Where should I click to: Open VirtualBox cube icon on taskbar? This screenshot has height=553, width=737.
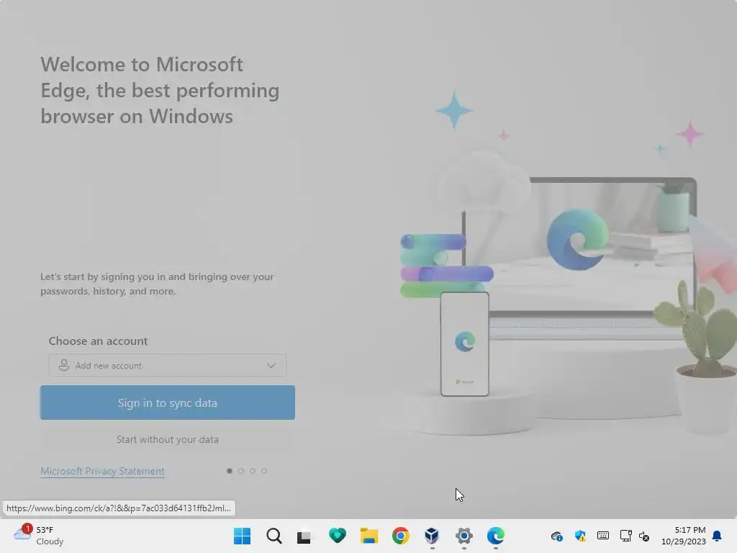point(432,536)
